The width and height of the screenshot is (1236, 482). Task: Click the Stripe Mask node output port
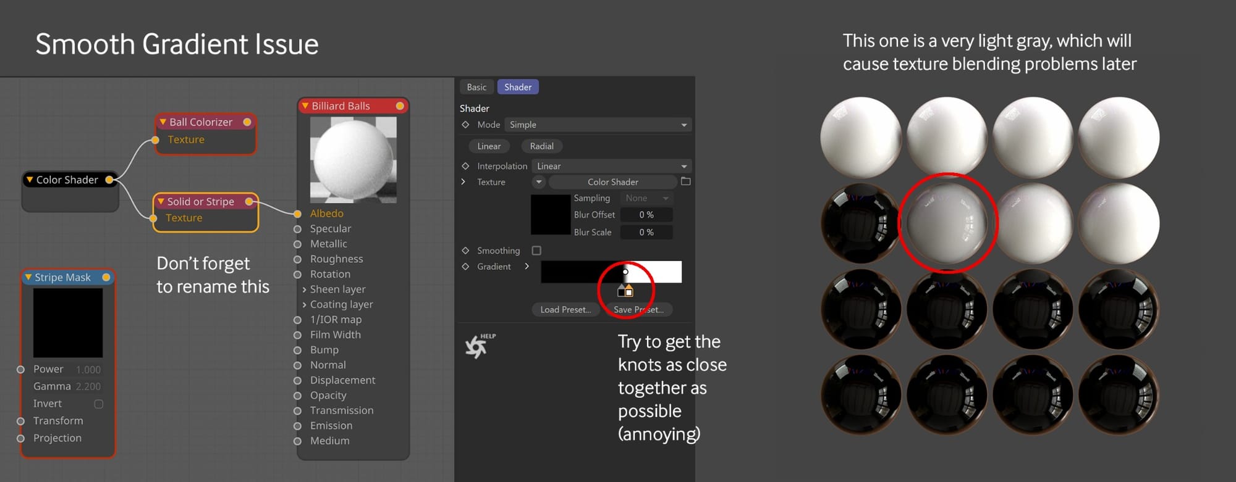pos(106,278)
